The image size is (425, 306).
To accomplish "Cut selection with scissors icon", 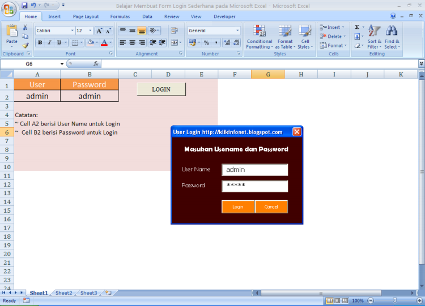I will click(x=25, y=27).
